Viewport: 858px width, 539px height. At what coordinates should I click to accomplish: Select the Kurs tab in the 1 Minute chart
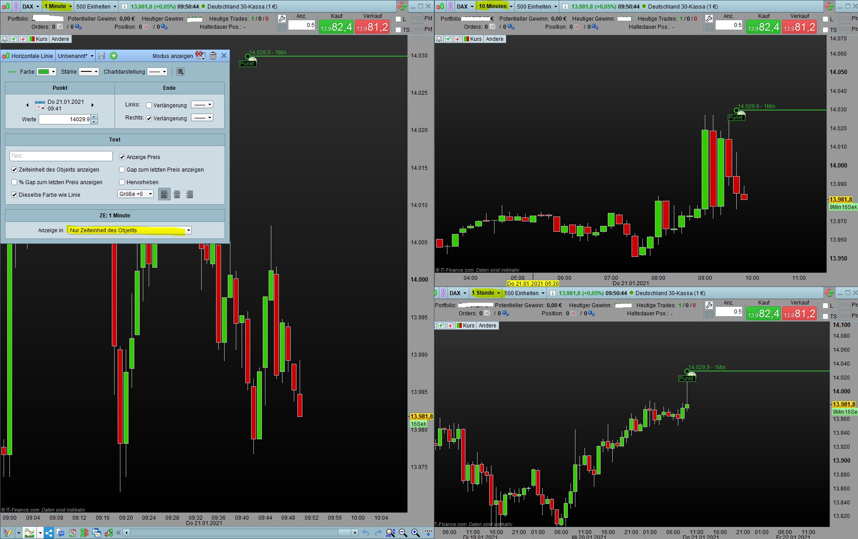tap(39, 39)
